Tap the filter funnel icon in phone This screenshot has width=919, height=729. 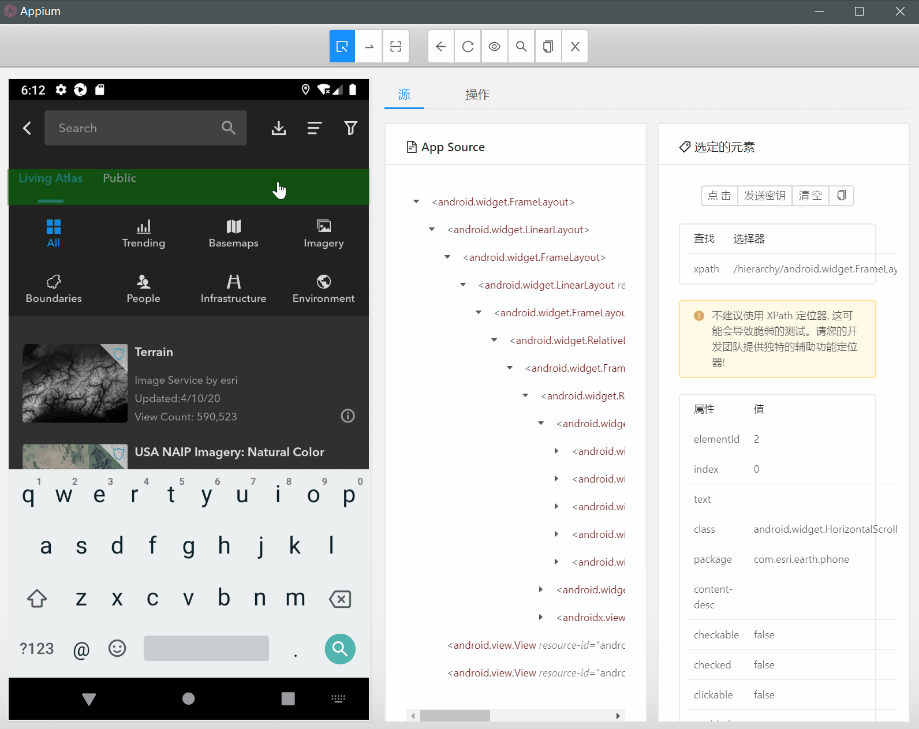(350, 128)
